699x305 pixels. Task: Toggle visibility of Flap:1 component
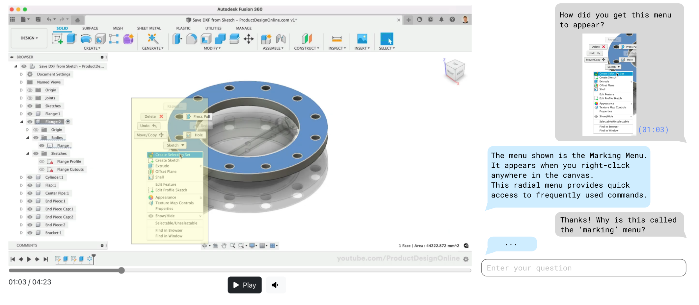[x=30, y=185]
